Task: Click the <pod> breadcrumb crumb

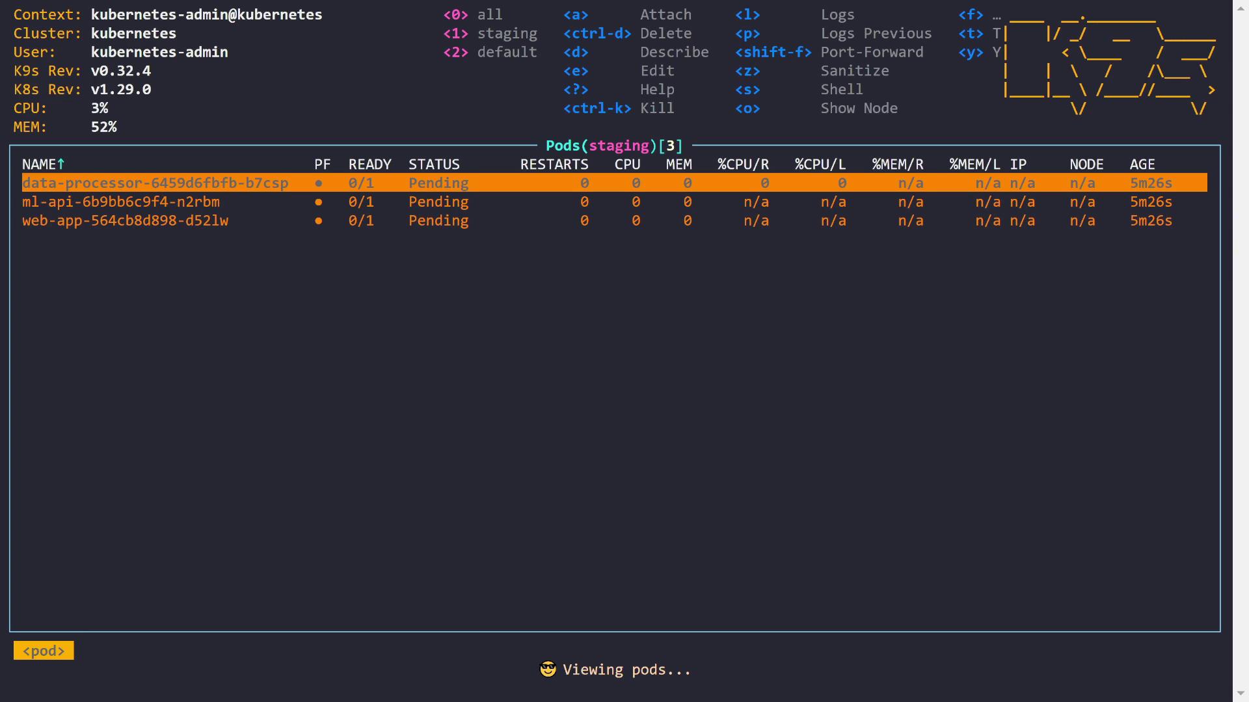Action: pos(44,651)
